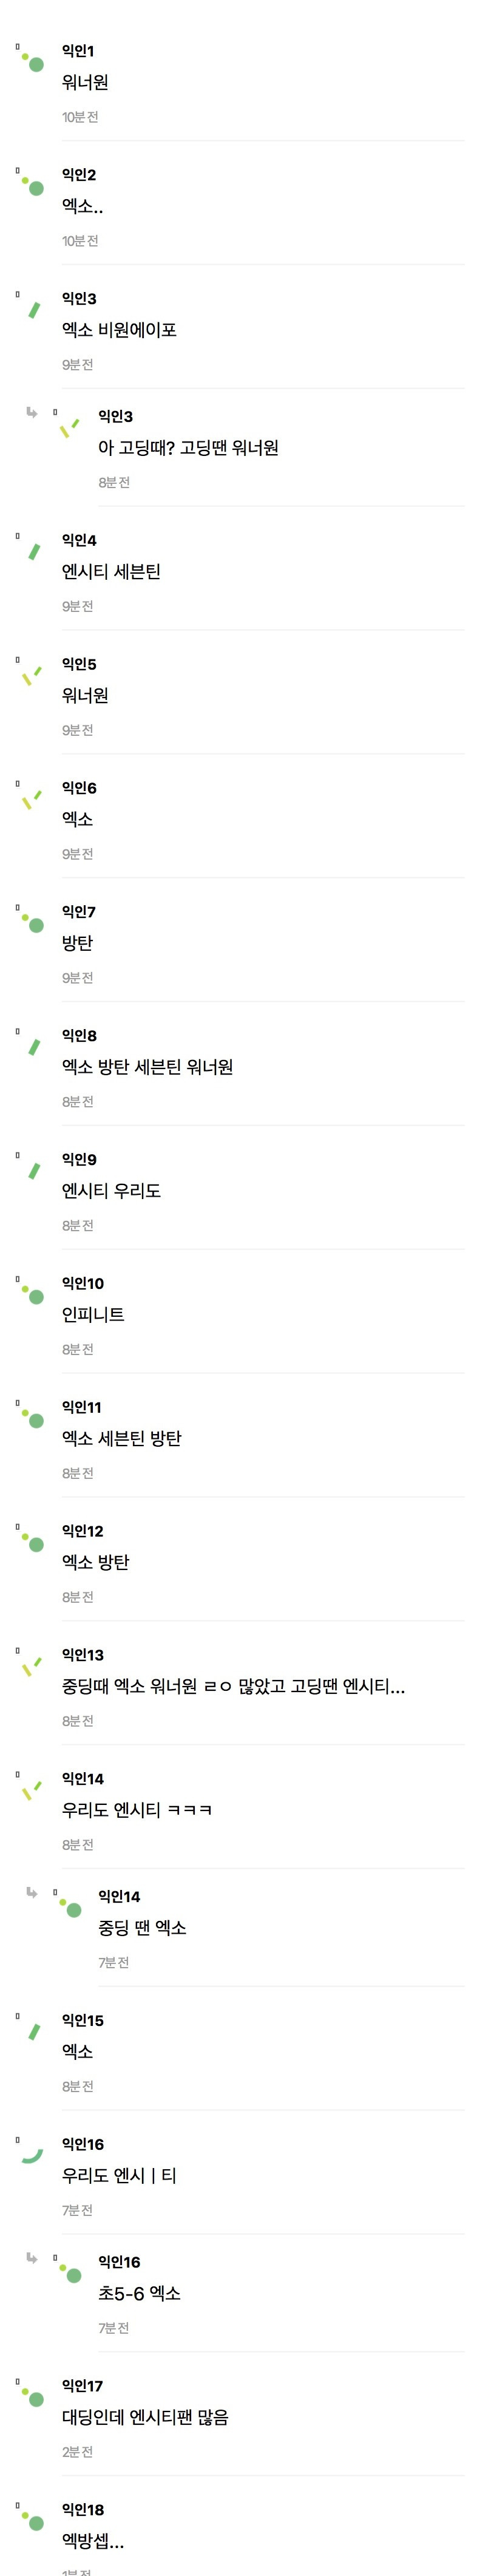This screenshot has width=477, height=2576.
Task: Select the avatar next to 익인5
Action: (x=32, y=675)
